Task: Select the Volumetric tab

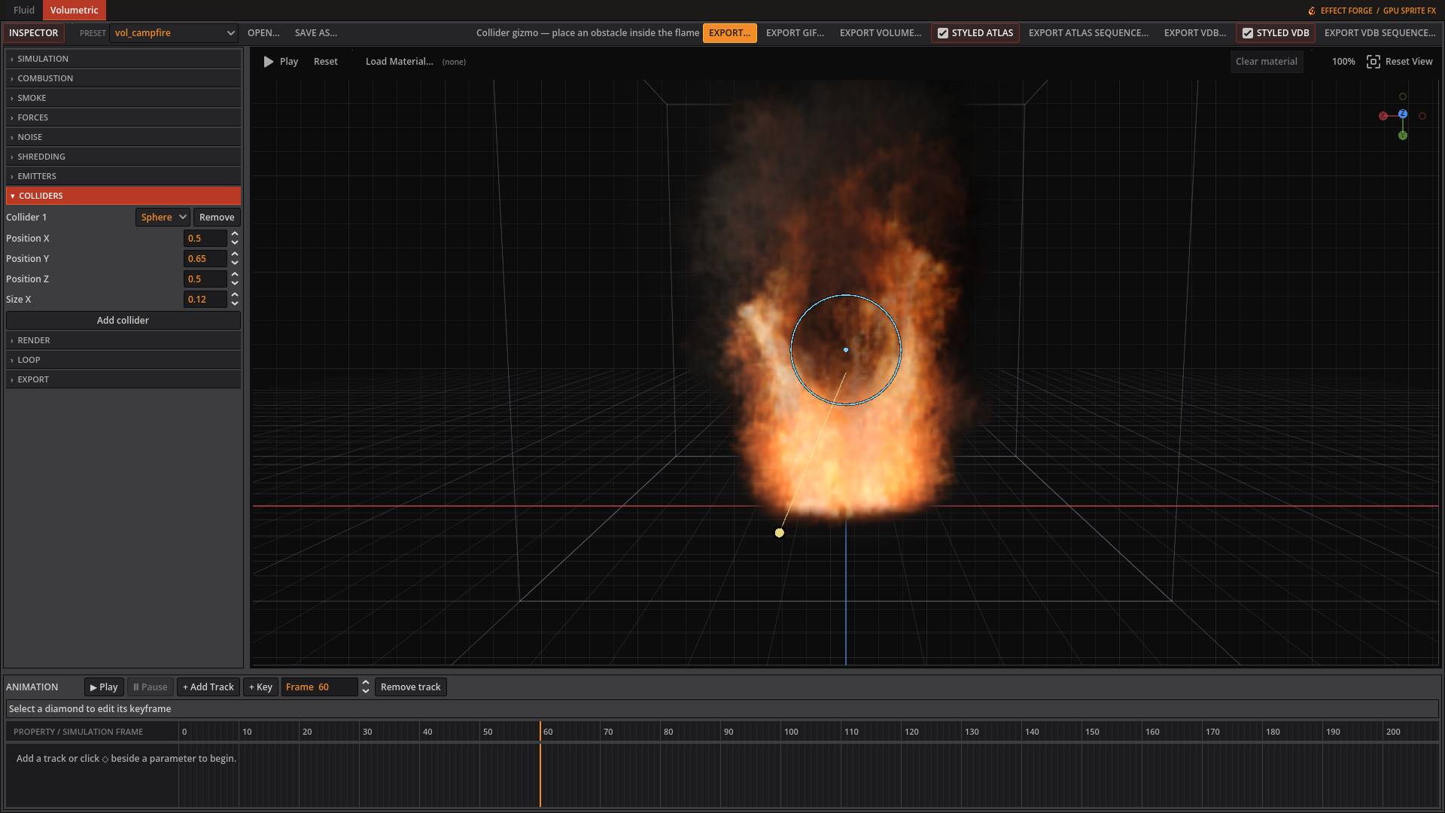Action: point(75,11)
